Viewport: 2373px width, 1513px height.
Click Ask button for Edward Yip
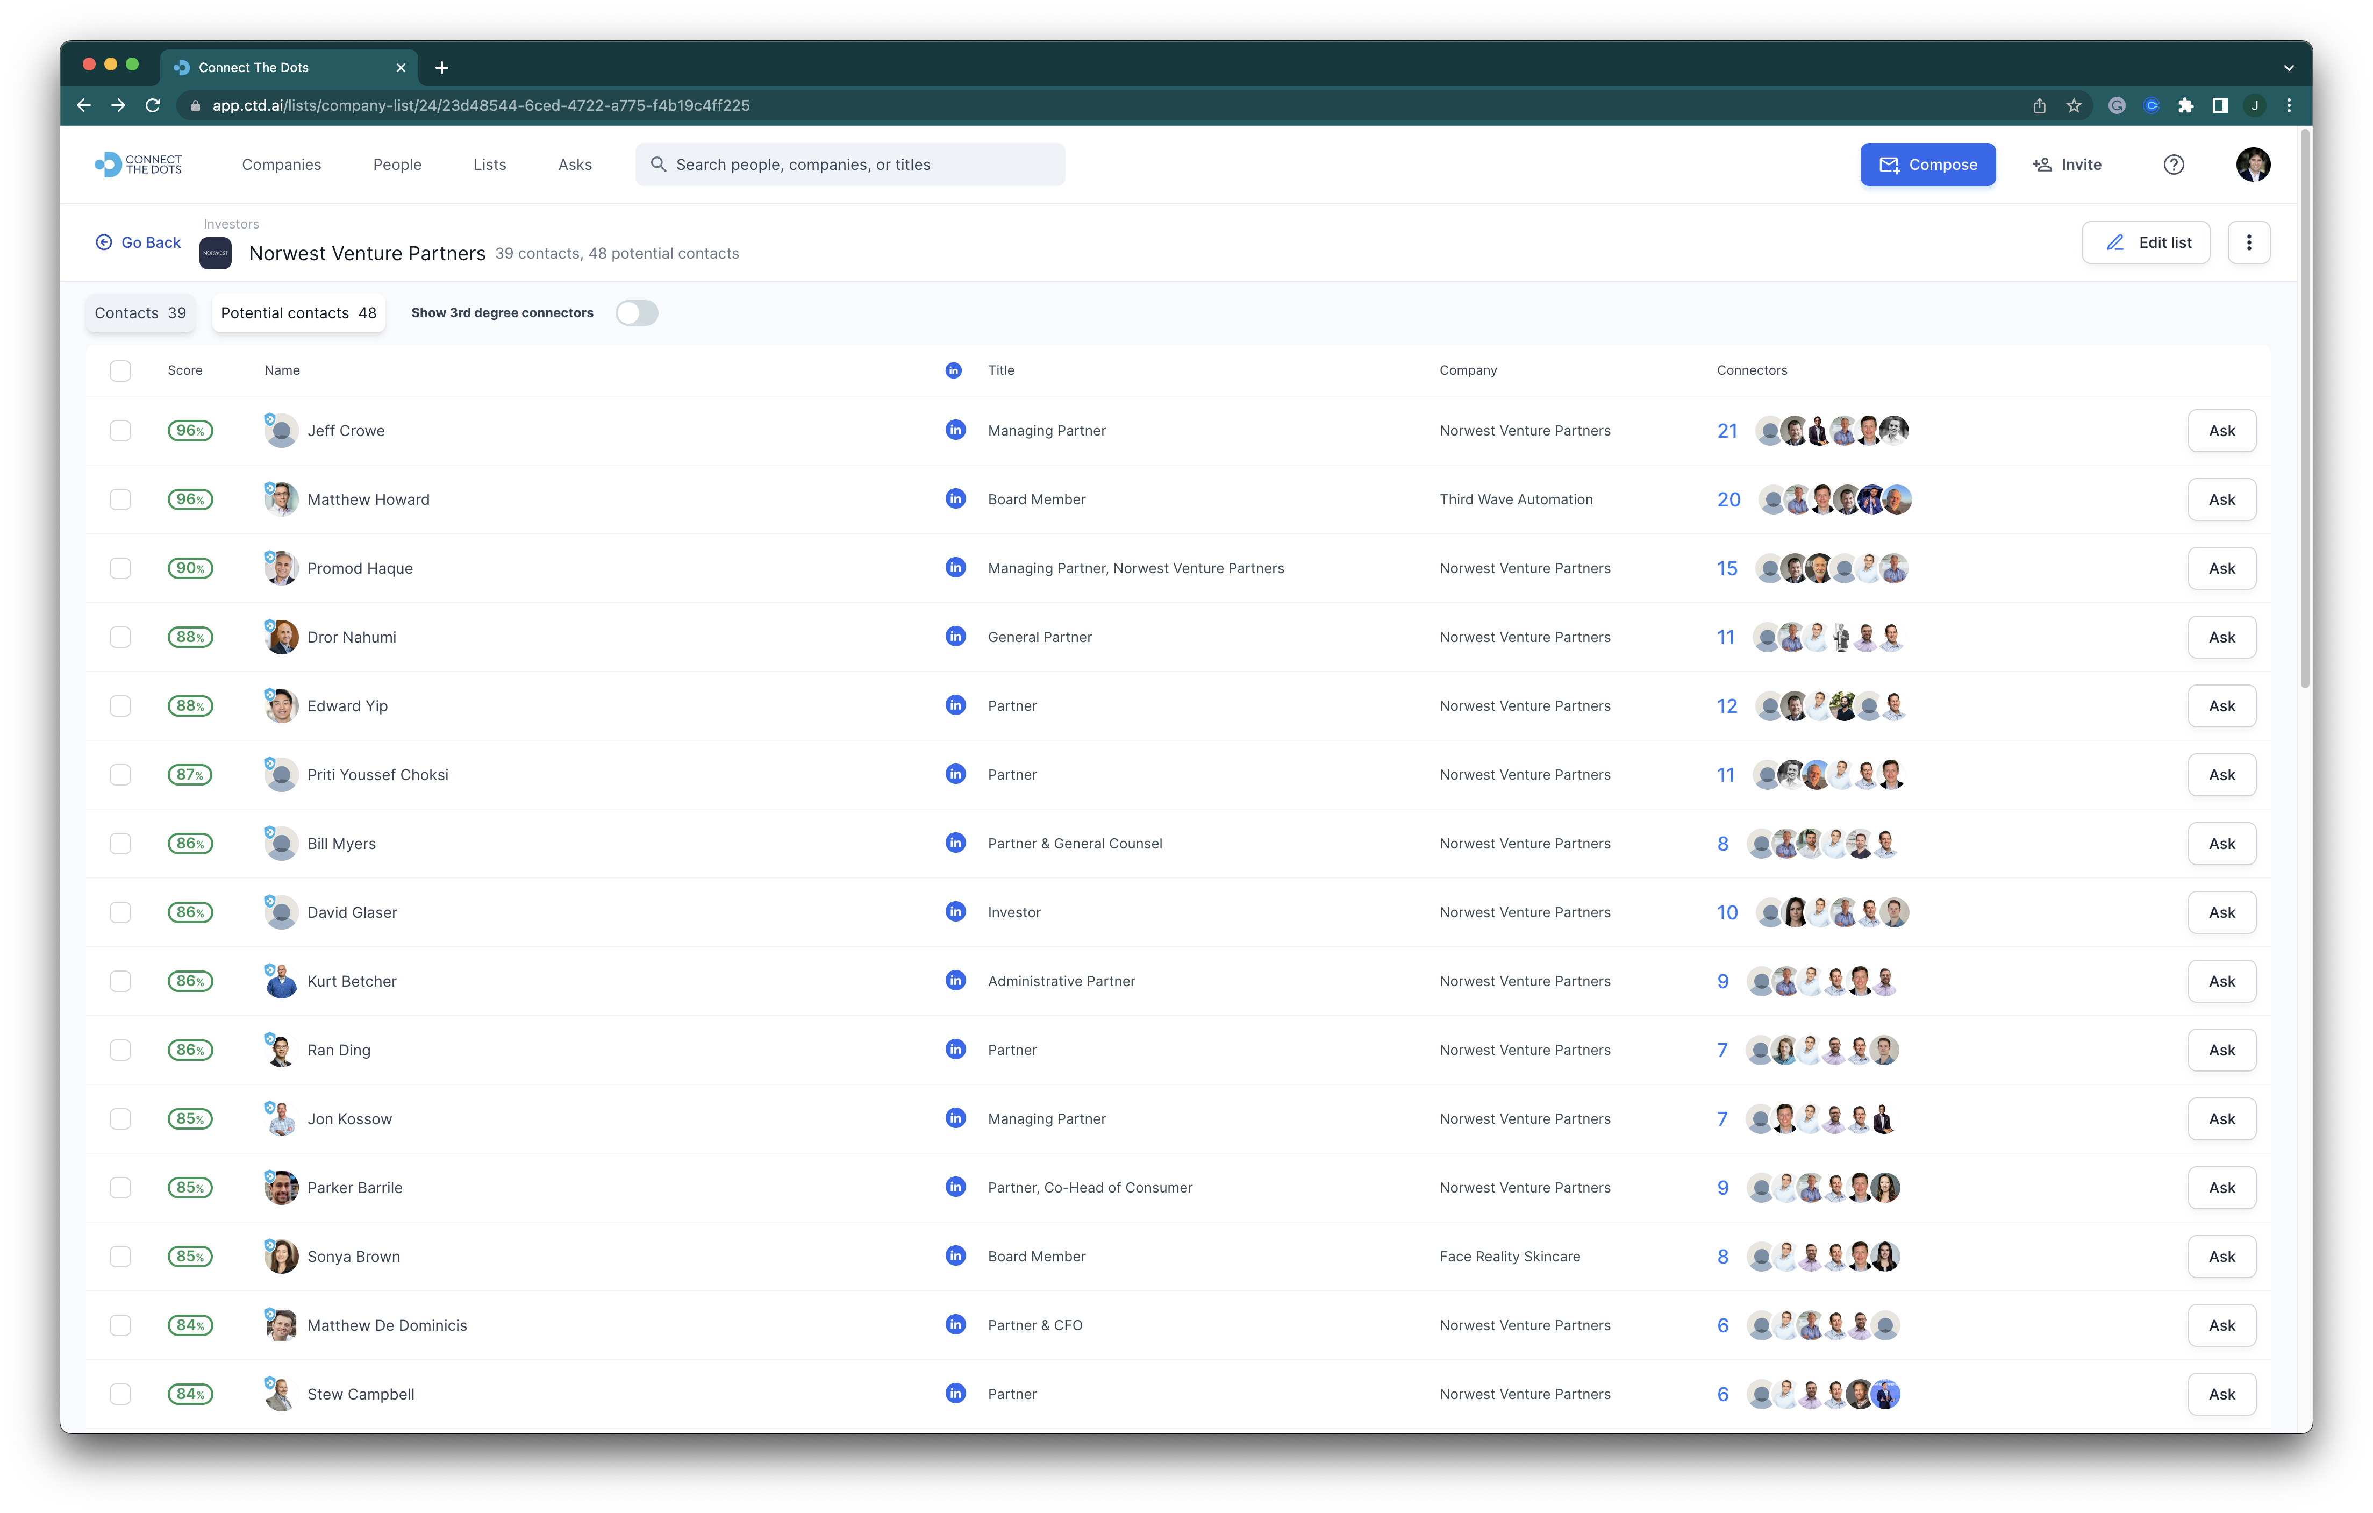point(2221,706)
